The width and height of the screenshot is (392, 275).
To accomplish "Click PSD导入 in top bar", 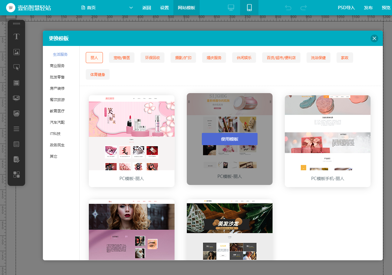I will tap(346, 8).
